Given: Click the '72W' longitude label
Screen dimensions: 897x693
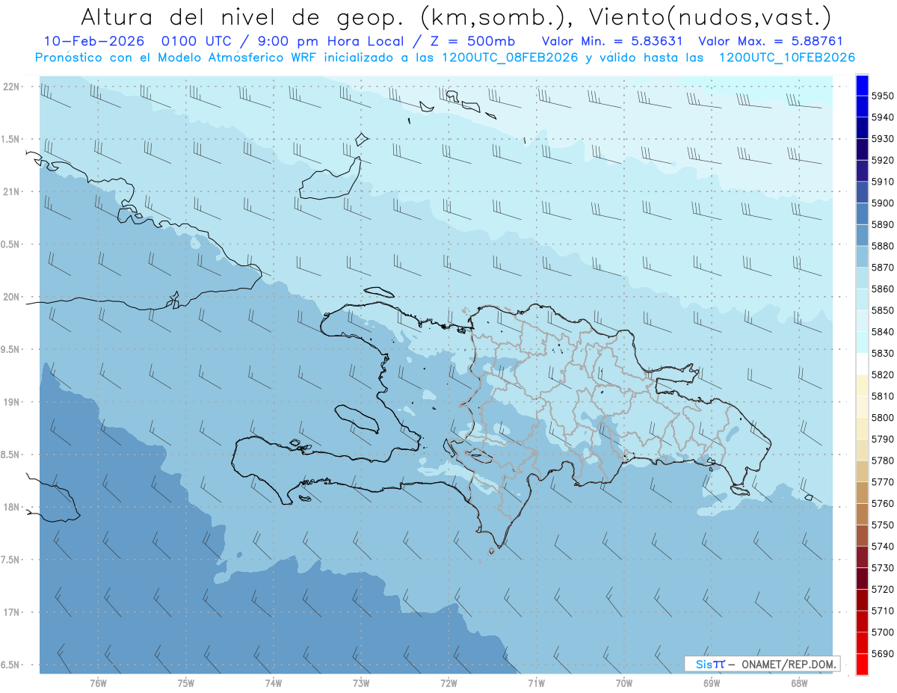Looking at the screenshot, I should tap(449, 683).
